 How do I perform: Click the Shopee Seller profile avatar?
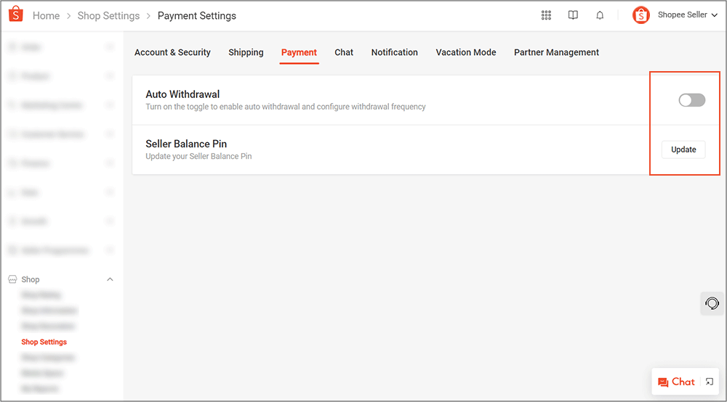click(x=640, y=15)
